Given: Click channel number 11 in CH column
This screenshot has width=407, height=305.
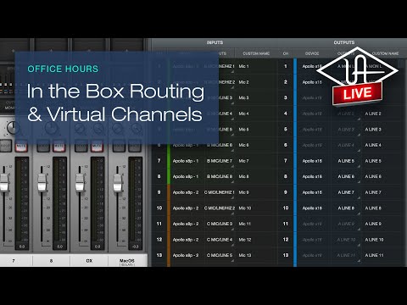Looking at the screenshot, I should coord(286,224).
